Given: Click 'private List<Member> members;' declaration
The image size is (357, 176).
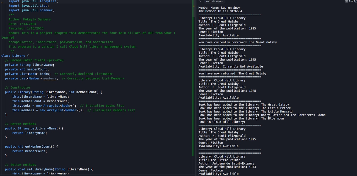Looking at the screenshot, I should (32, 78).
